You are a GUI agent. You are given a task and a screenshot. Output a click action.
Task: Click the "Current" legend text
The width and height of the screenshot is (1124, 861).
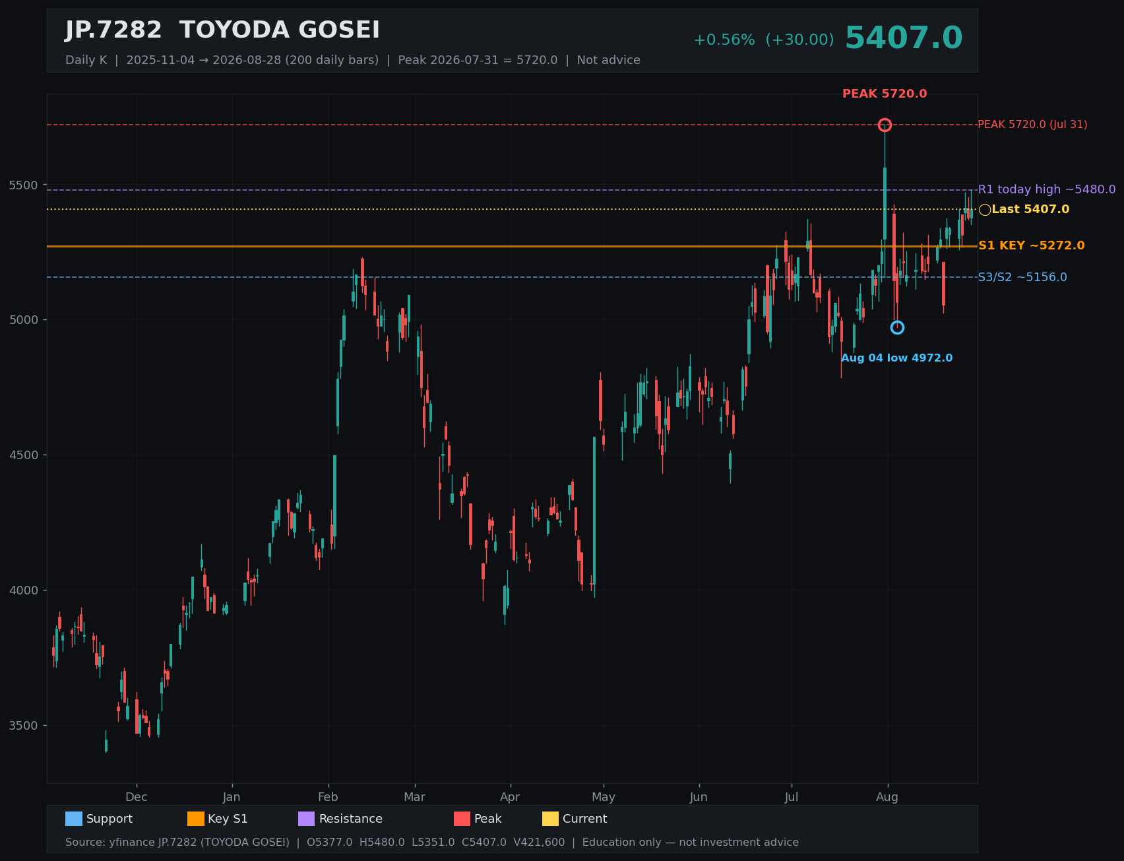coord(585,819)
